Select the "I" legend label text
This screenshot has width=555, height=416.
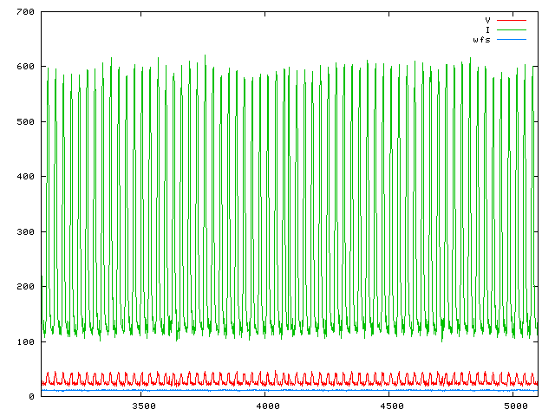(x=488, y=29)
